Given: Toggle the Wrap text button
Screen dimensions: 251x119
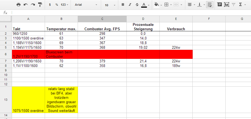Looking at the screenshot, I should pos(210,5).
